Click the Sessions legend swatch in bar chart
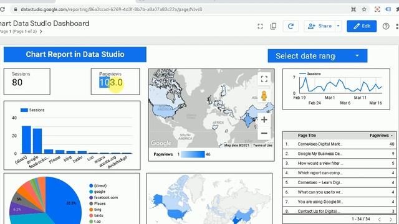 [24, 110]
